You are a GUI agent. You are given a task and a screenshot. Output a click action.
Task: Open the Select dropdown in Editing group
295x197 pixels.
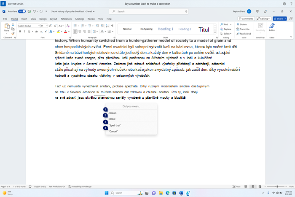[226, 34]
